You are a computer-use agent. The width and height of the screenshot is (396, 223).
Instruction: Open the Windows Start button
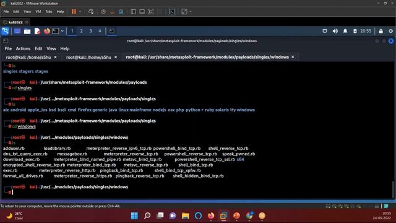coord(134,216)
